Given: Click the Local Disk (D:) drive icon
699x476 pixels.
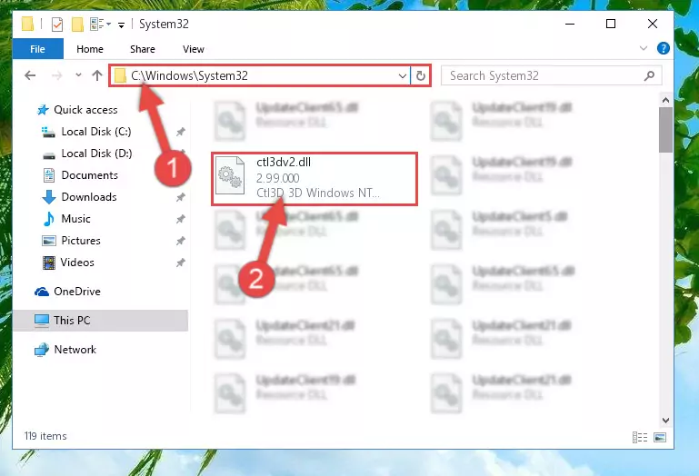Looking at the screenshot, I should [48, 155].
